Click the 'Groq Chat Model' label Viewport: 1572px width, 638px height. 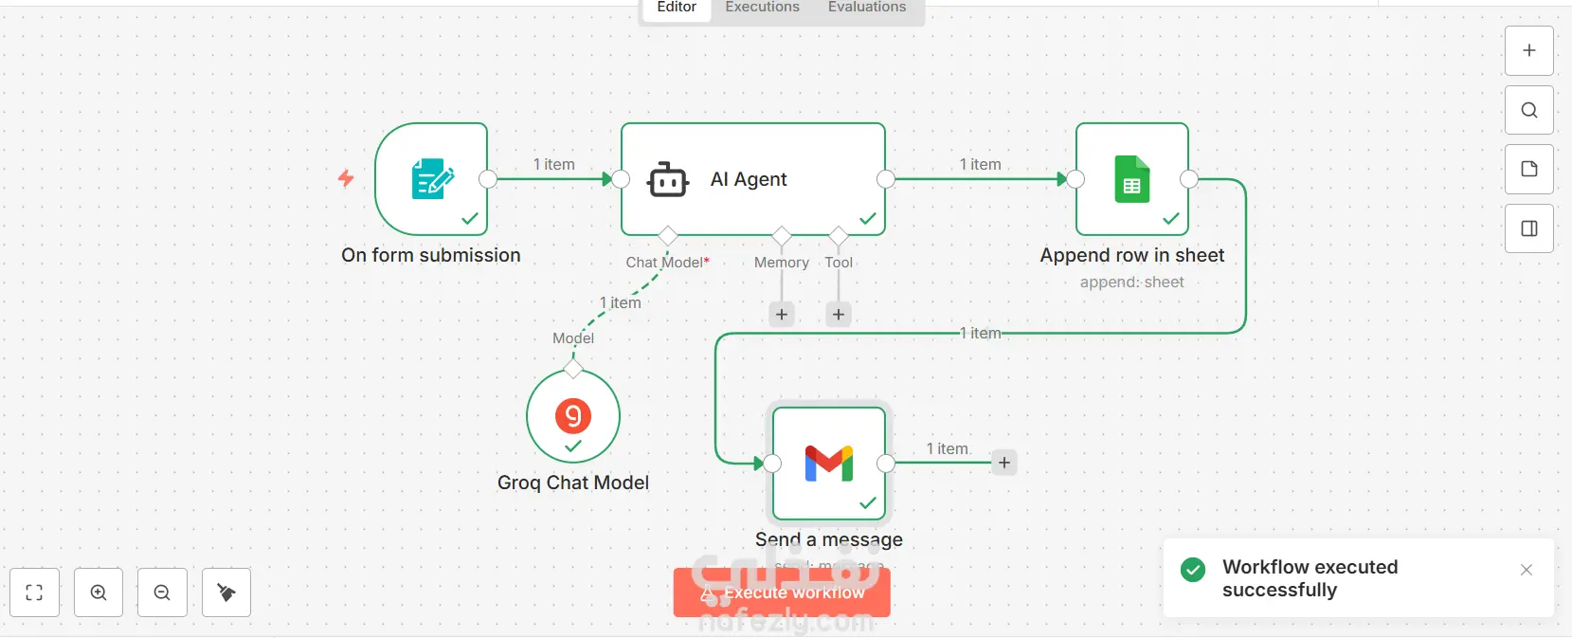coord(573,483)
